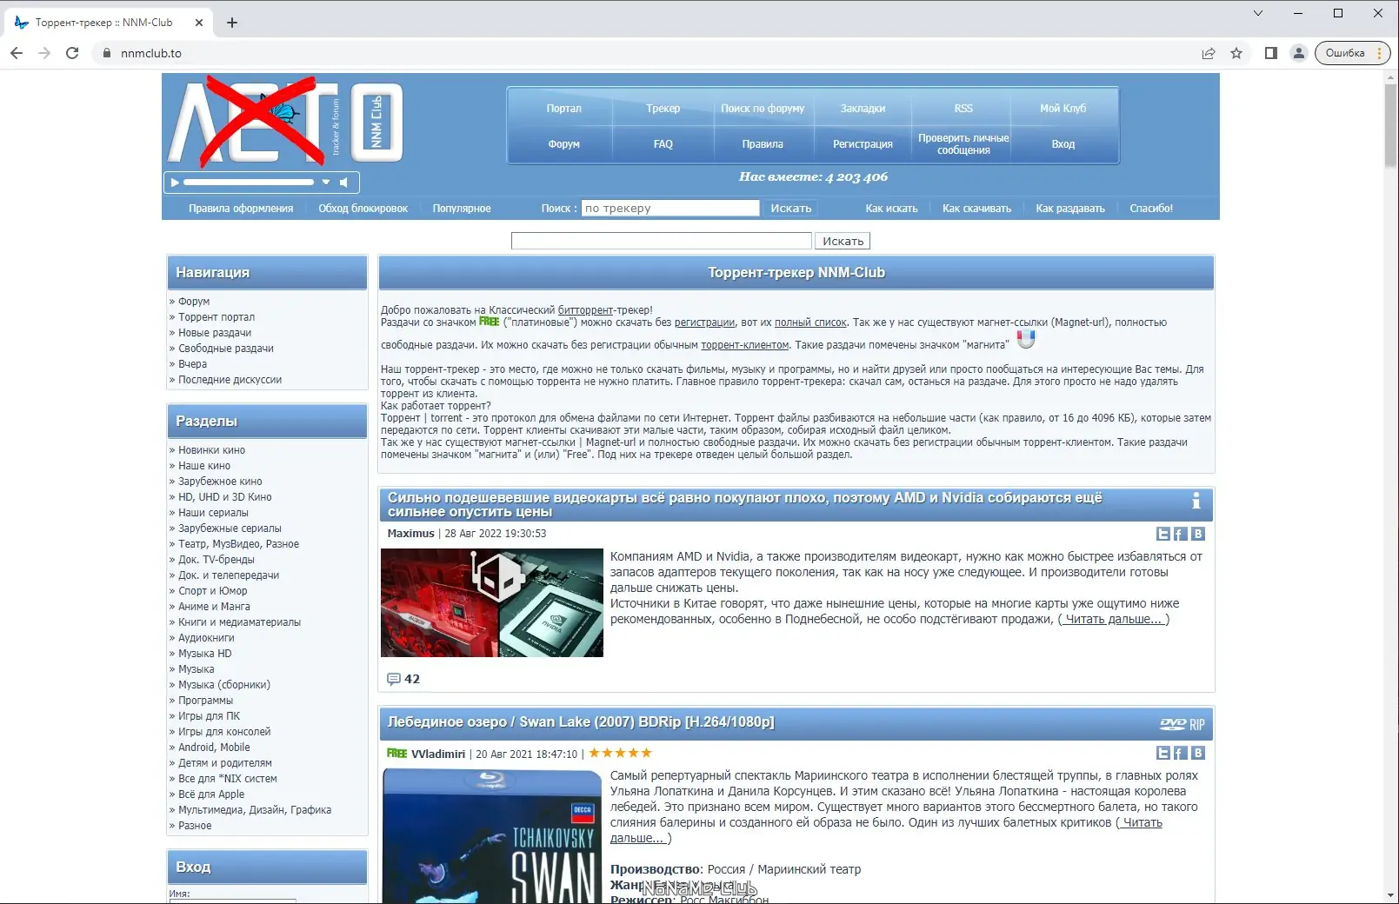Open Проверить личные сообщения
Image resolution: width=1399 pixels, height=904 pixels.
pos(963,144)
